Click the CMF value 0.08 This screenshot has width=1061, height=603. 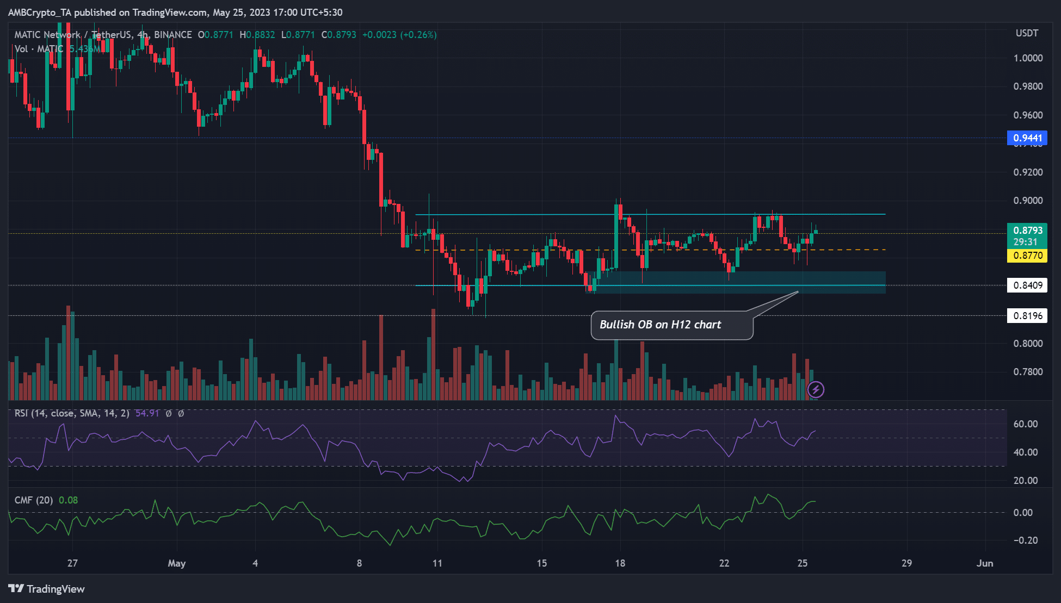coord(68,500)
